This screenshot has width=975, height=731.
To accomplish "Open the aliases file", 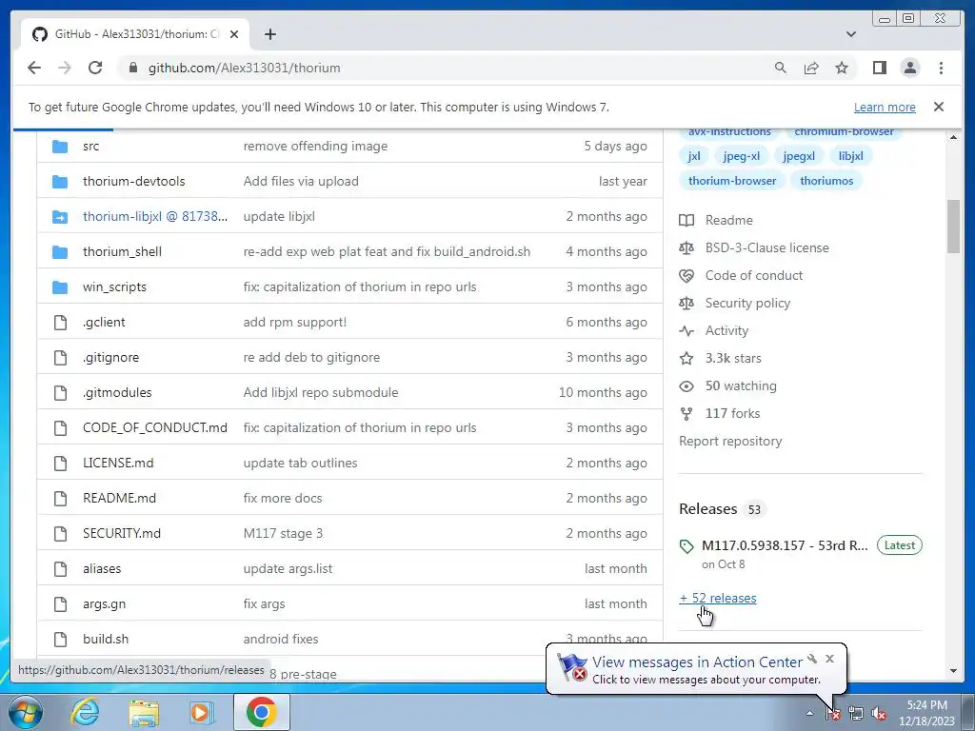I will [x=102, y=569].
